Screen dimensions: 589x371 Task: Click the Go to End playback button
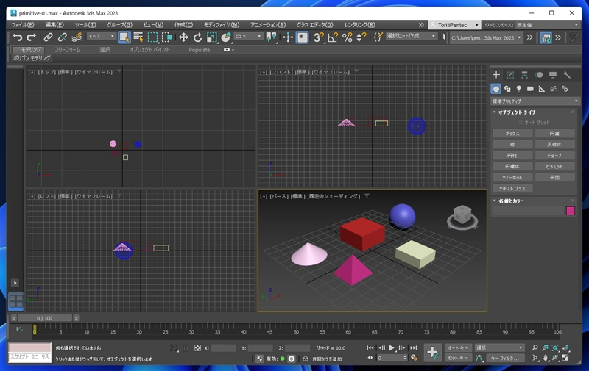click(414, 347)
